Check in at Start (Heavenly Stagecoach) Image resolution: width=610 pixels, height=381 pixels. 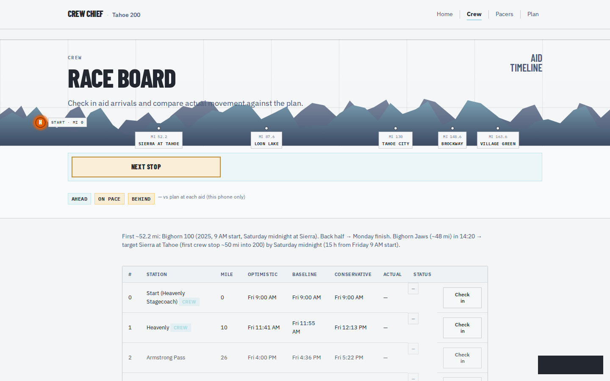462,298
